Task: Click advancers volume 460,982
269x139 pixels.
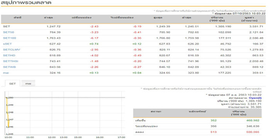Action: [253, 121]
